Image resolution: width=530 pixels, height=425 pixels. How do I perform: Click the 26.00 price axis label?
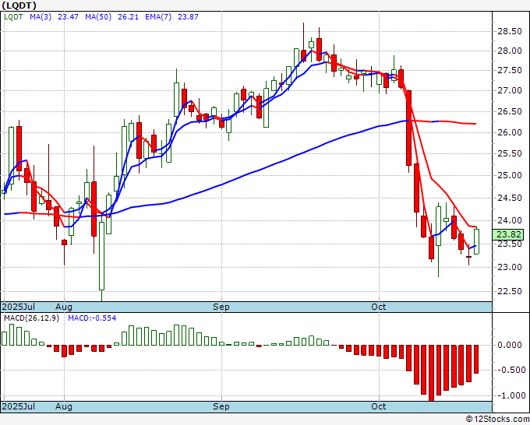point(510,132)
